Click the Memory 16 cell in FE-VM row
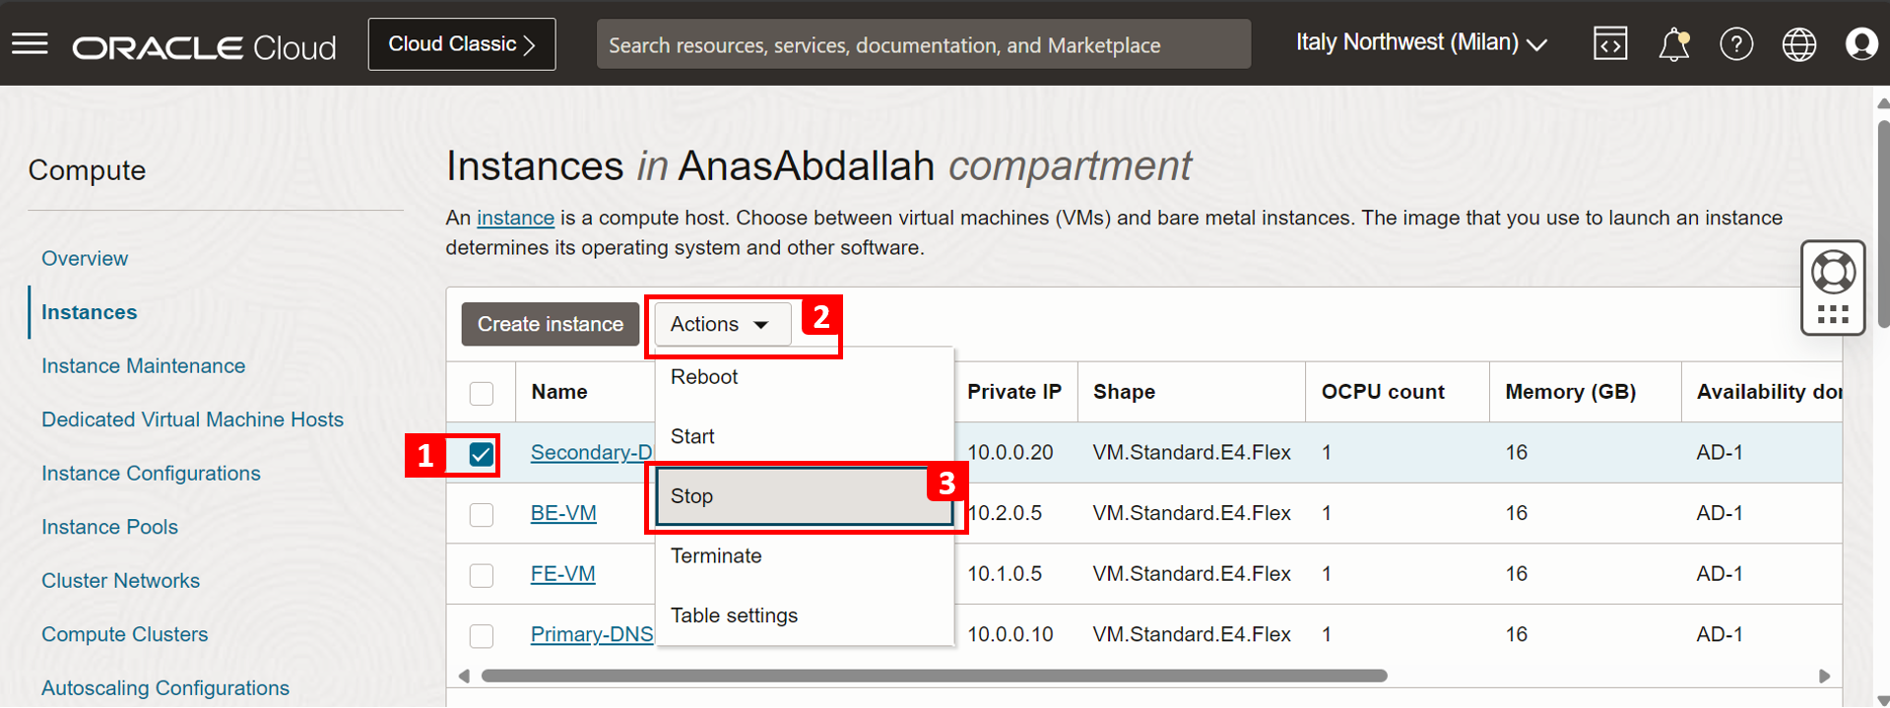The image size is (1890, 708). [1517, 573]
